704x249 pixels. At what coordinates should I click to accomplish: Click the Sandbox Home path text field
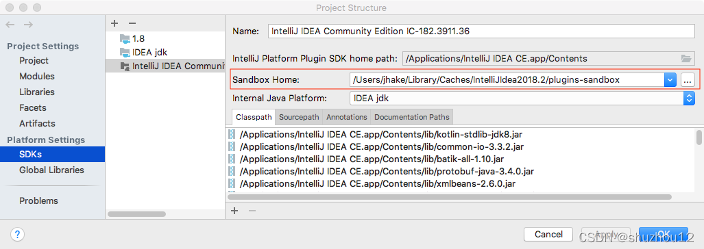(507, 80)
